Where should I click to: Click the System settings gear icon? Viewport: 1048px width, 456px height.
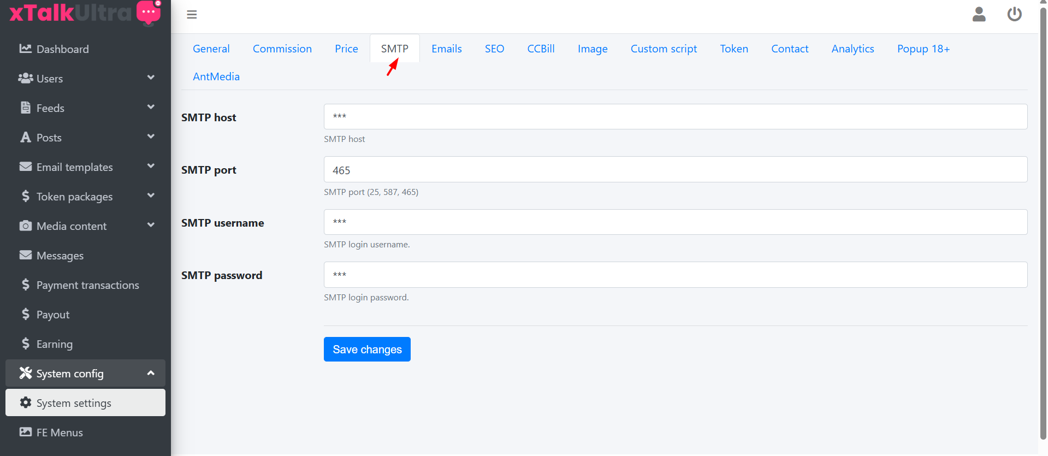(x=25, y=402)
